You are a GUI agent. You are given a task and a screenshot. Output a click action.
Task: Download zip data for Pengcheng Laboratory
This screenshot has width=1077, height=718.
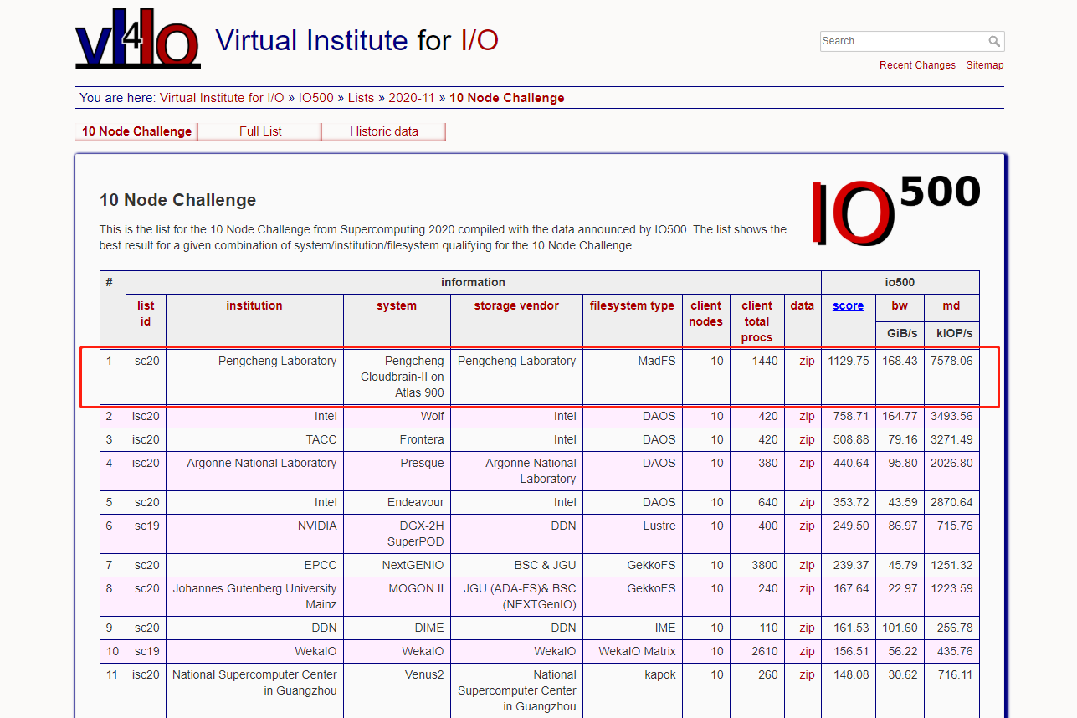(806, 362)
